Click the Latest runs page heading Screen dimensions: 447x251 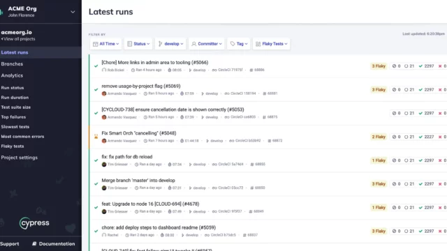[x=110, y=12]
